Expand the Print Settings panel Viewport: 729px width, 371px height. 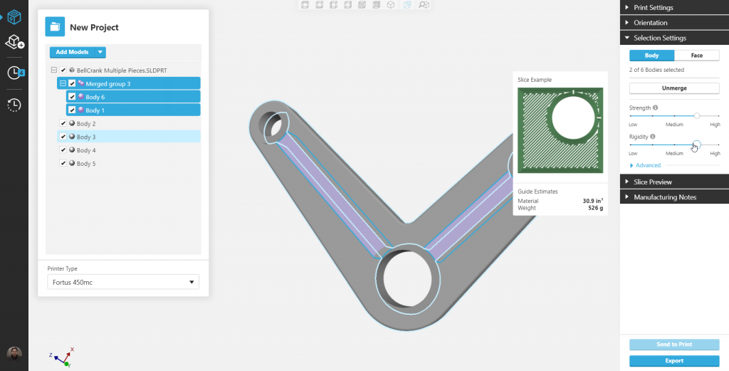674,7
